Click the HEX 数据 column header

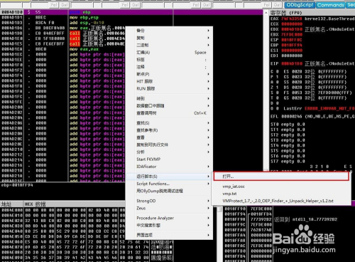click(x=35, y=204)
